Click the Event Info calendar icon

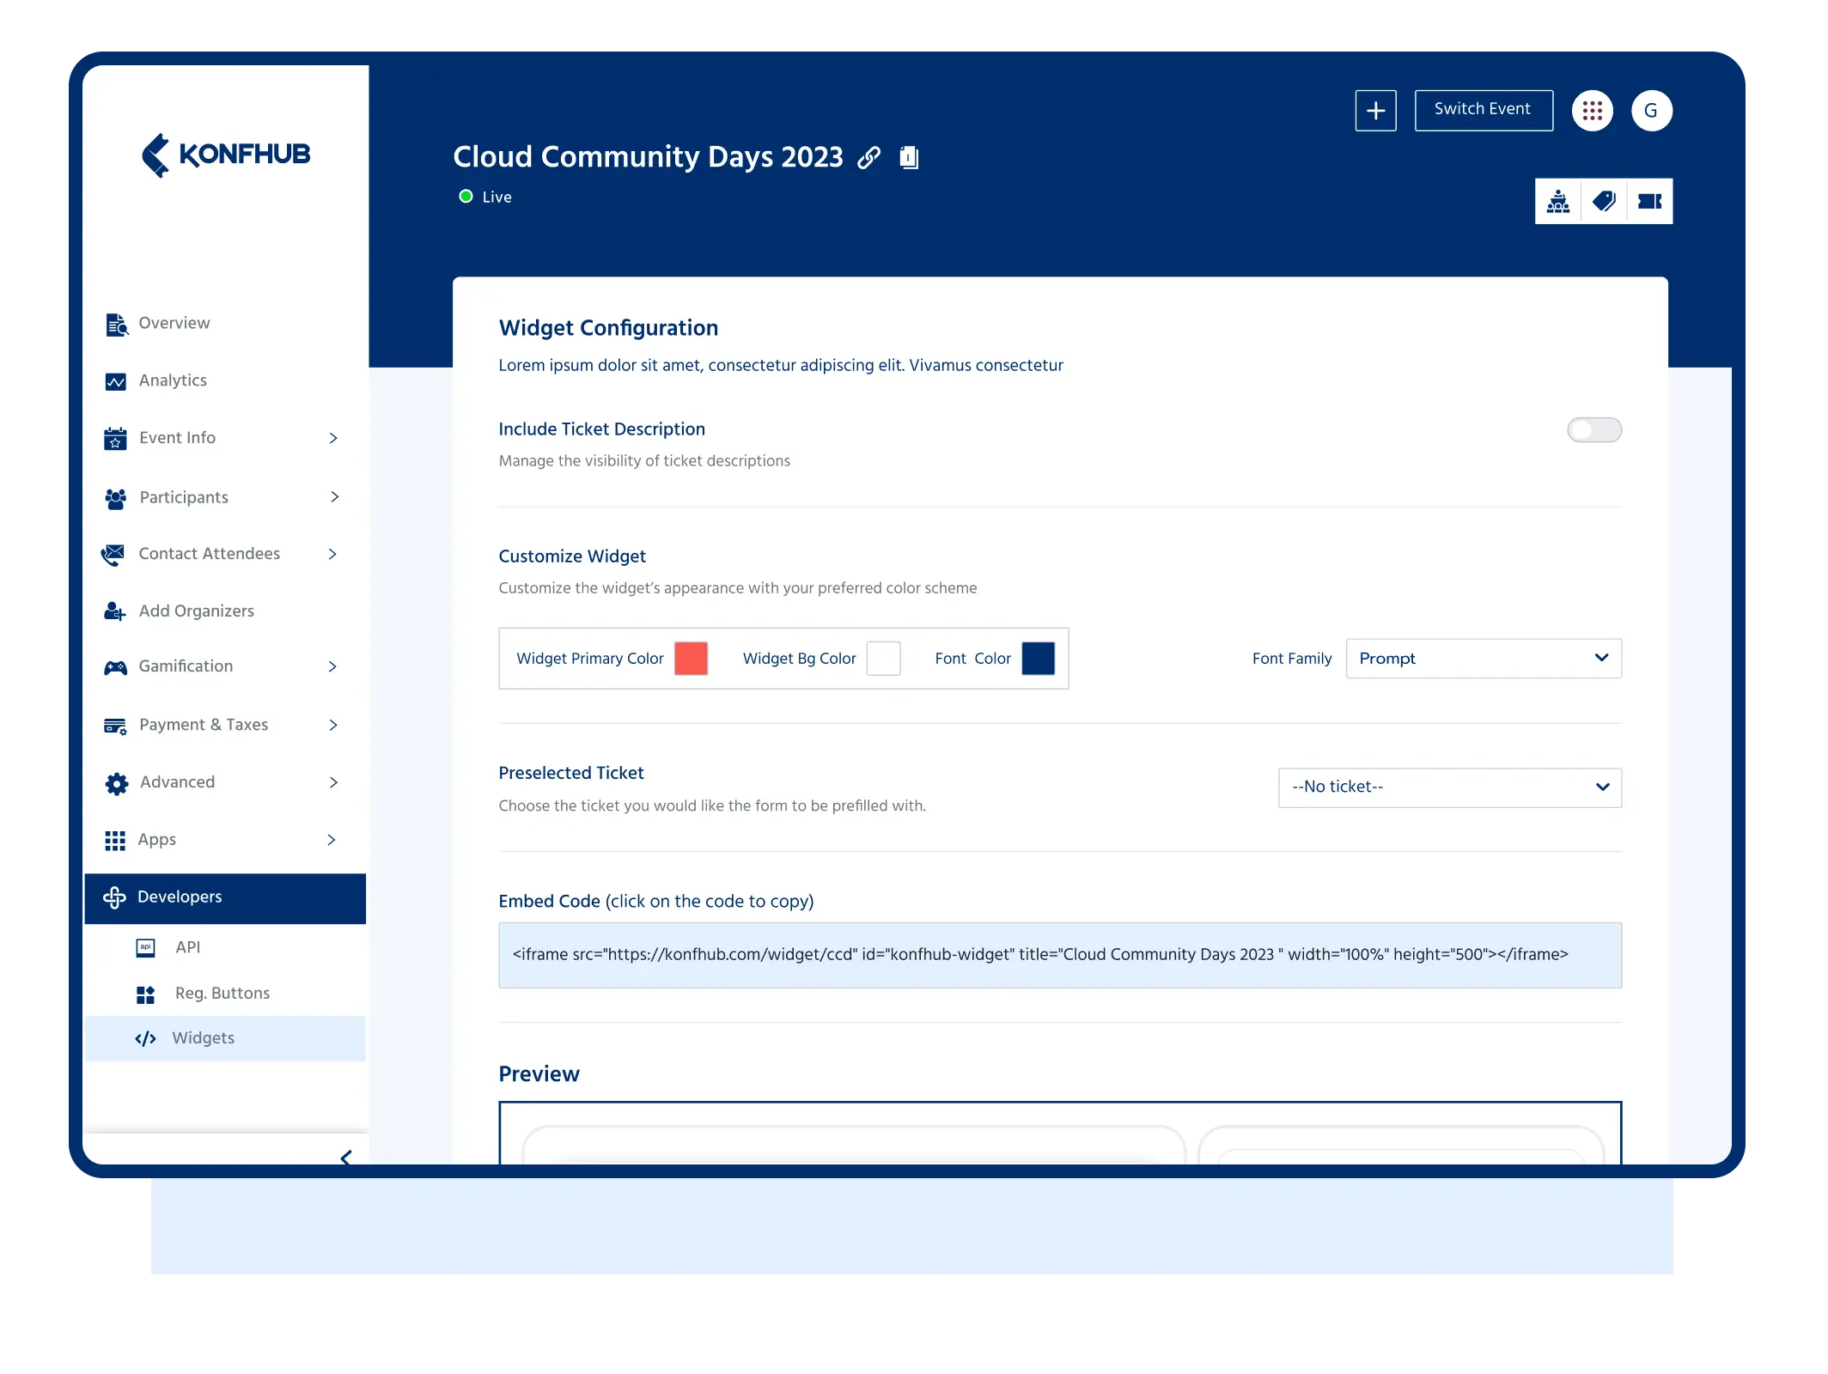[115, 438]
